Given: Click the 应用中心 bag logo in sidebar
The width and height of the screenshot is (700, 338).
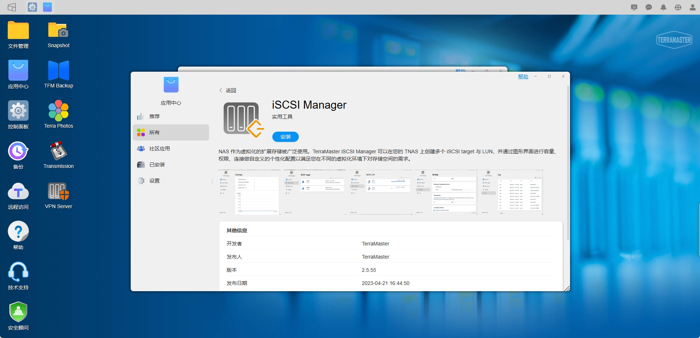Looking at the screenshot, I should tap(171, 85).
